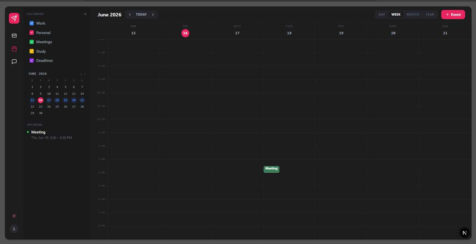Pick June 19 in mini calendar
The width and height of the screenshot is (476, 244).
[66, 100]
